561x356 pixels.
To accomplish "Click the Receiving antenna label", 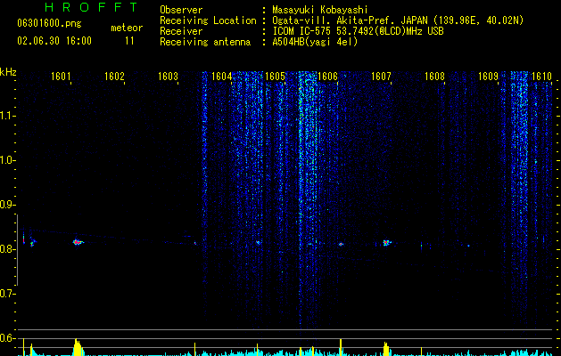I will [205, 42].
